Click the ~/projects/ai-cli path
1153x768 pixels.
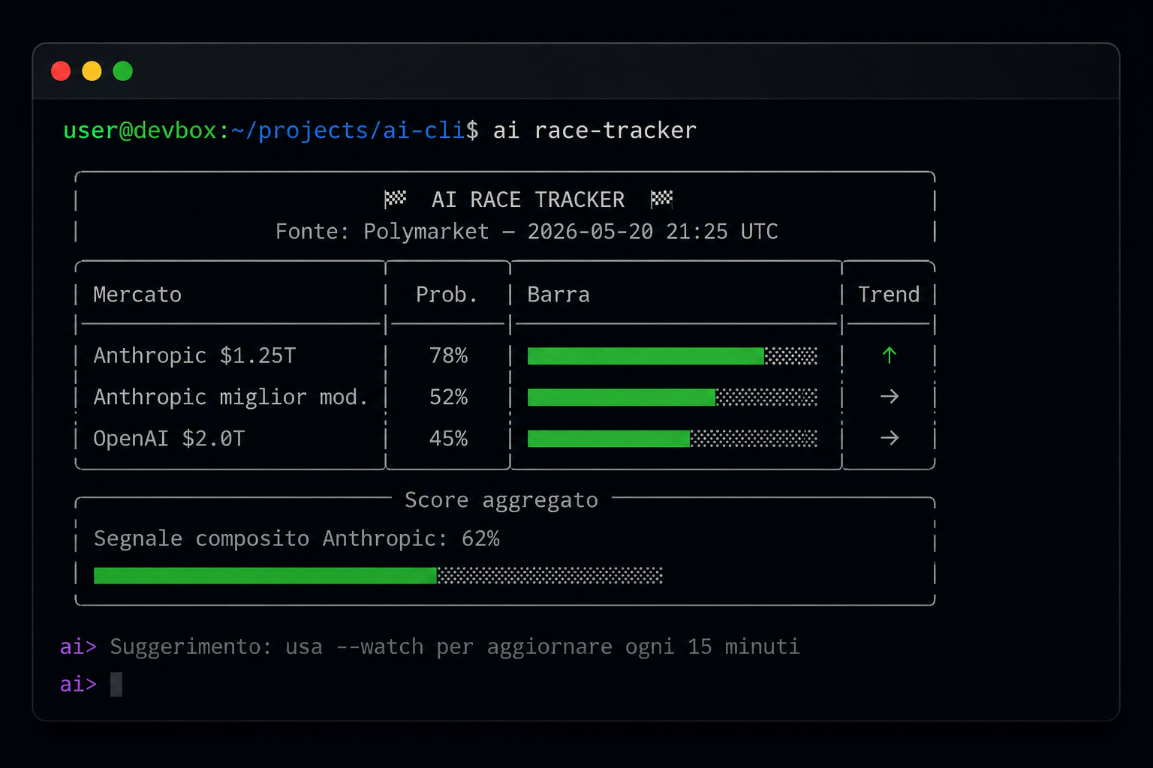point(348,130)
